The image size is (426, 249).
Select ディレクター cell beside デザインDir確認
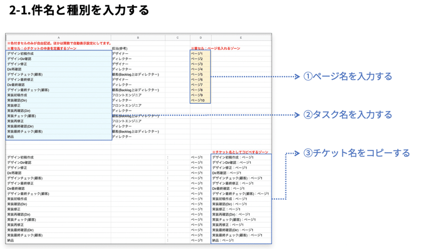pyautogui.click(x=138, y=59)
